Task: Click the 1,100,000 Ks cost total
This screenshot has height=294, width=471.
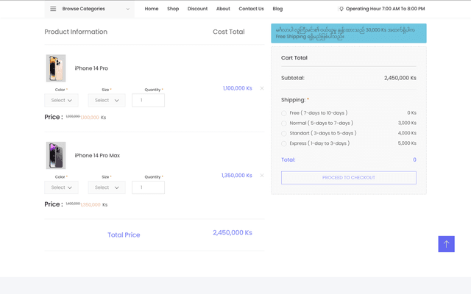Action: pos(237,88)
